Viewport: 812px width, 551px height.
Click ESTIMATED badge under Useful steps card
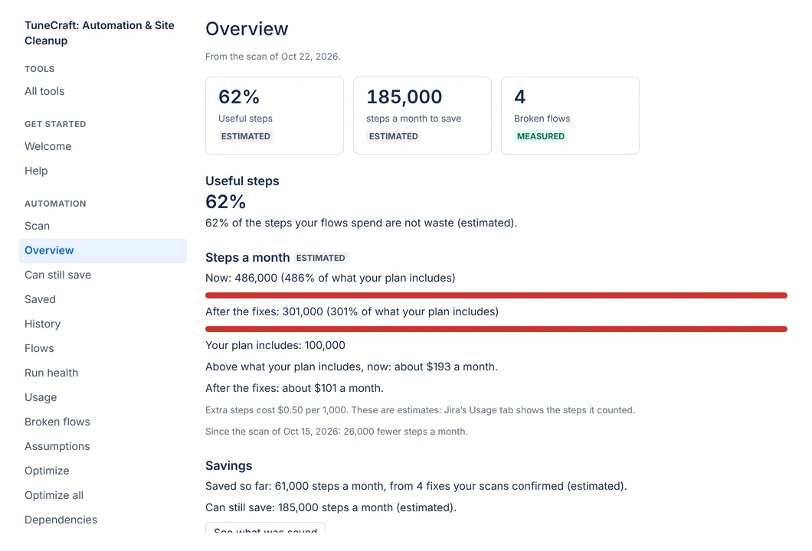(x=245, y=136)
